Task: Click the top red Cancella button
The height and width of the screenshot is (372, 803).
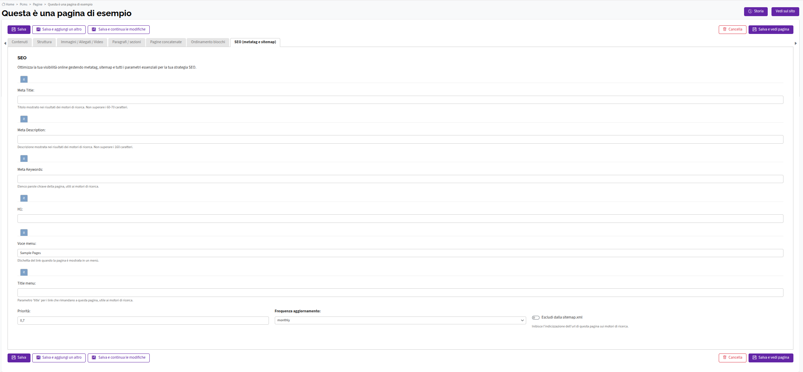Action: pos(732,29)
